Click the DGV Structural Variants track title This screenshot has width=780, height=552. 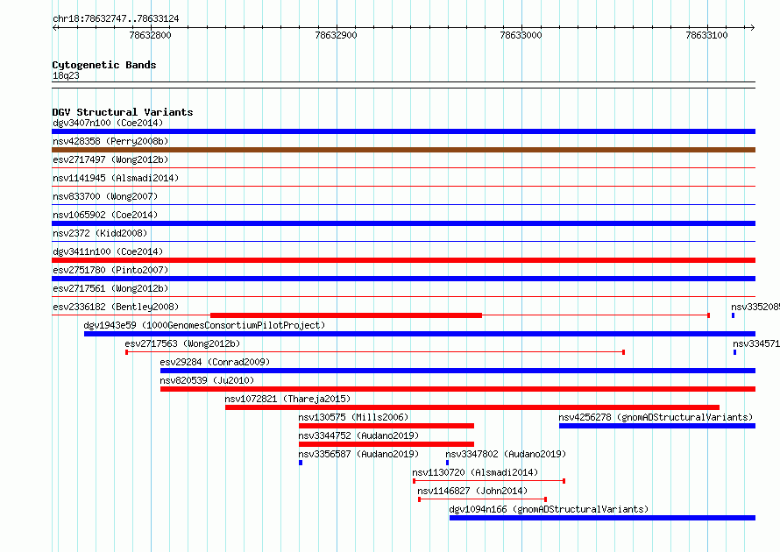pos(123,112)
